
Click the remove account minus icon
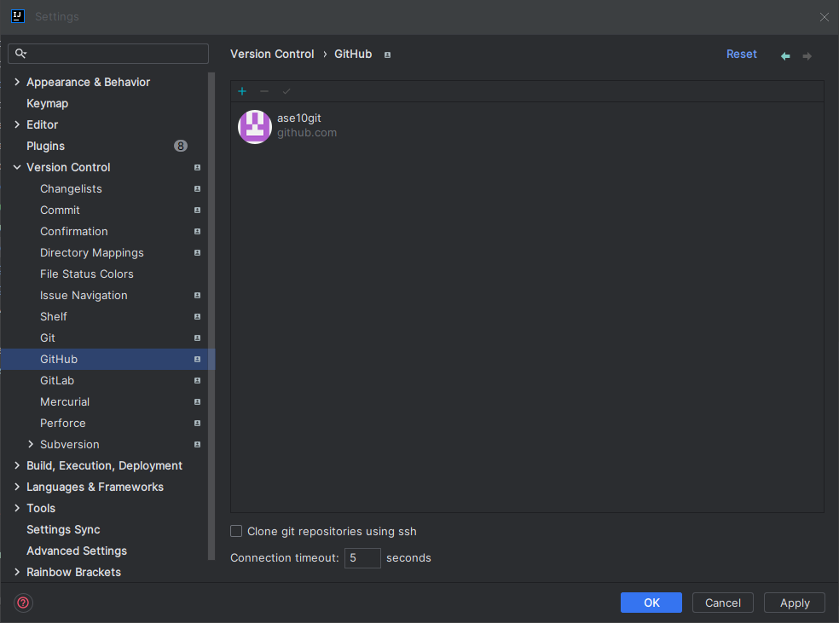pyautogui.click(x=264, y=91)
